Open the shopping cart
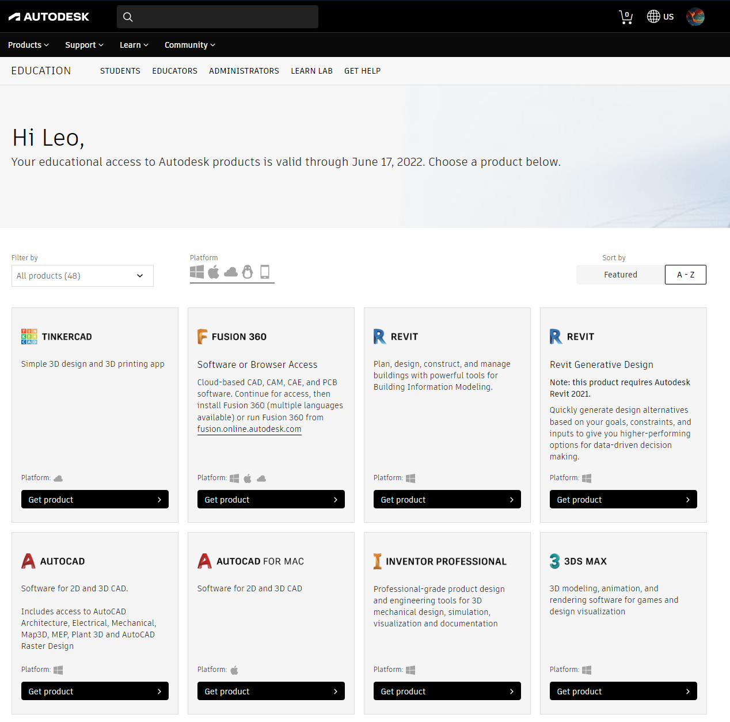This screenshot has width=730, height=722. tap(626, 17)
